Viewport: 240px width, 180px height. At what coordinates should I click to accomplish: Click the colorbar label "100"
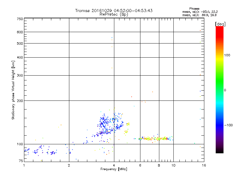227,55
